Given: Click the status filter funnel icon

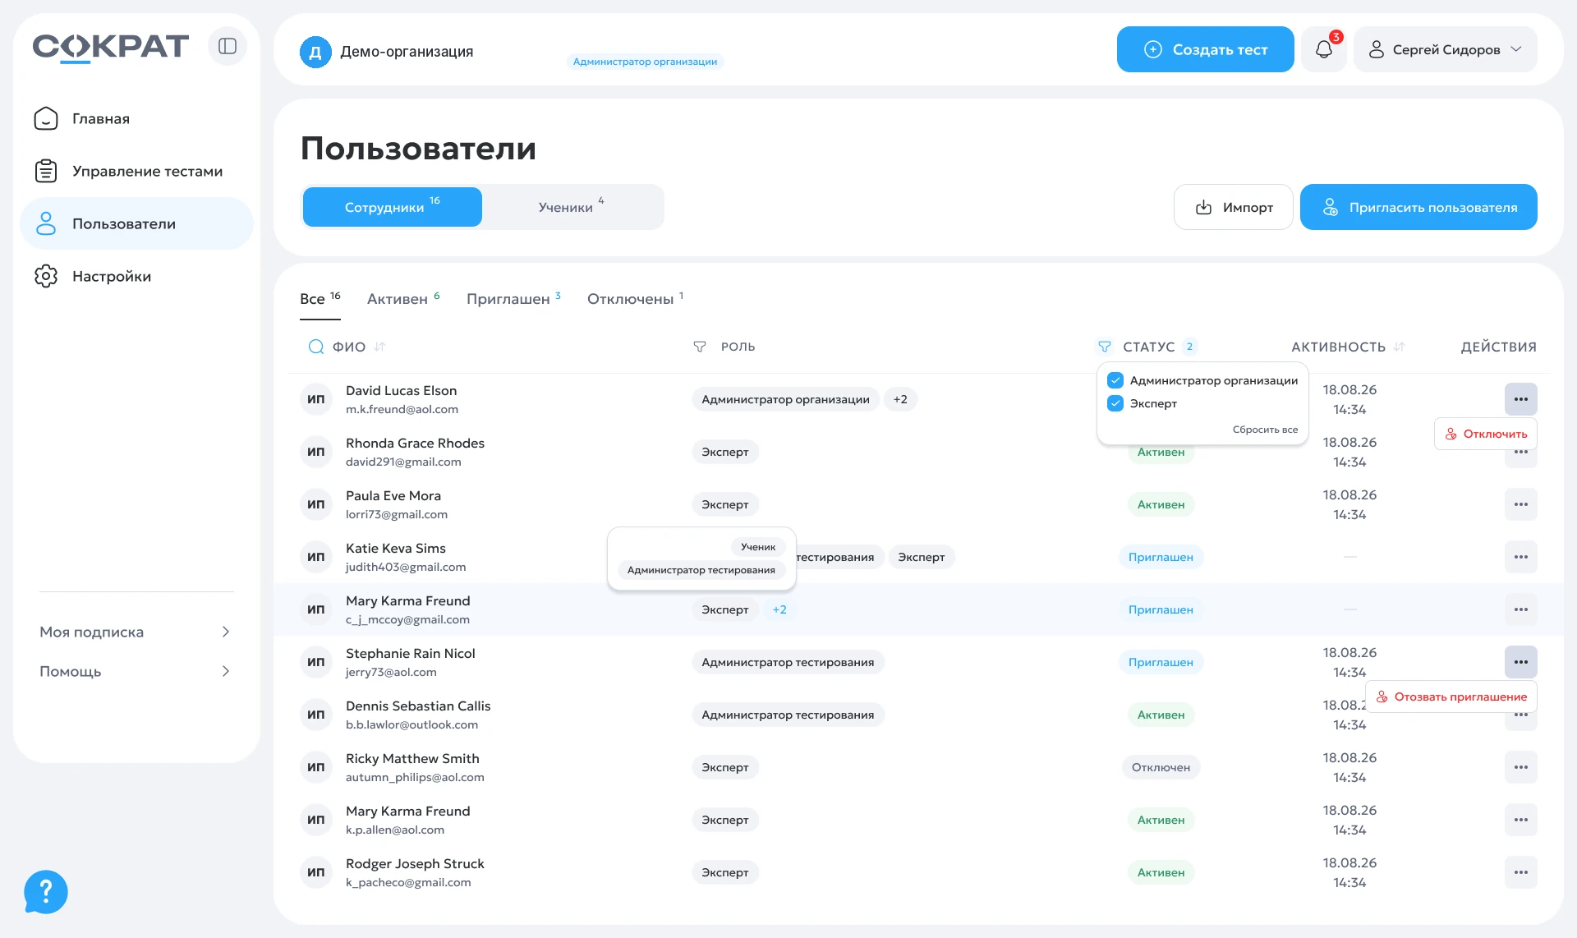Looking at the screenshot, I should coord(1105,347).
